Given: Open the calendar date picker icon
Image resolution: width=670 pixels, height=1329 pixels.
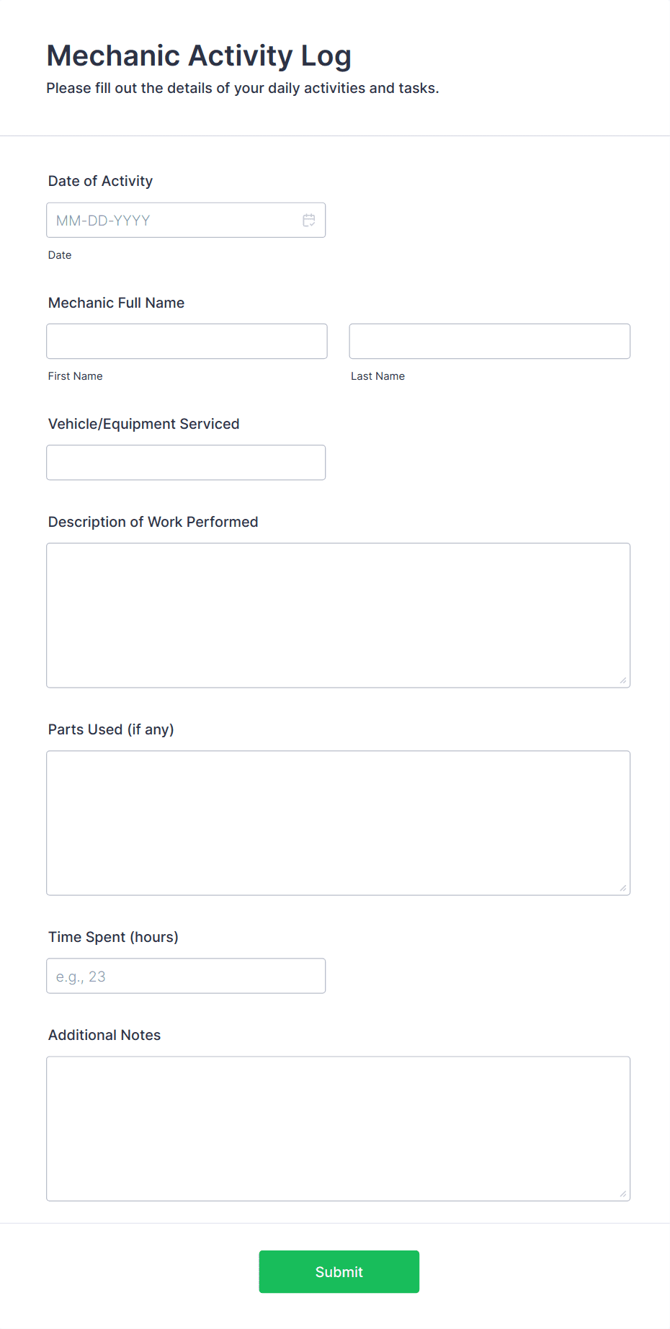Looking at the screenshot, I should pos(309,220).
